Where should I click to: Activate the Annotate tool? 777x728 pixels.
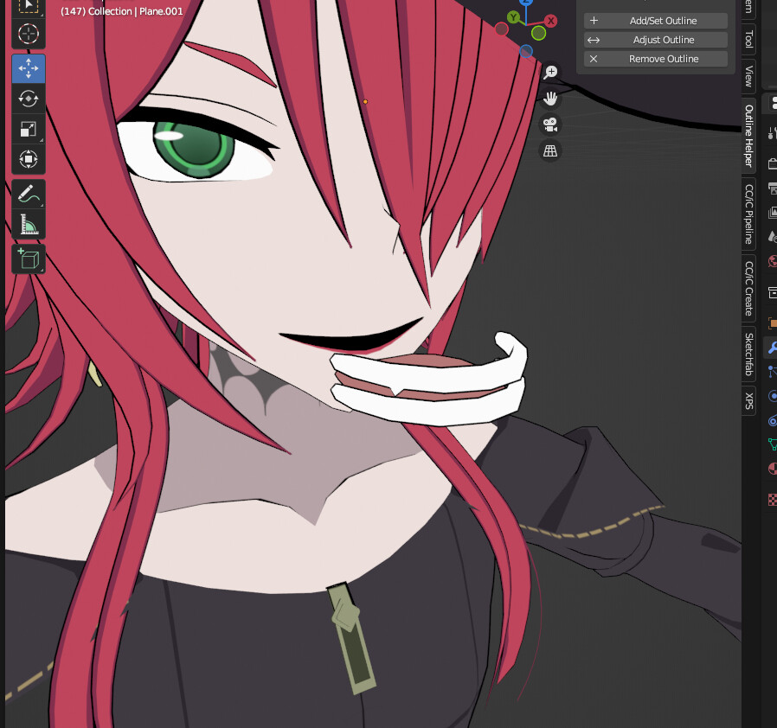(29, 194)
